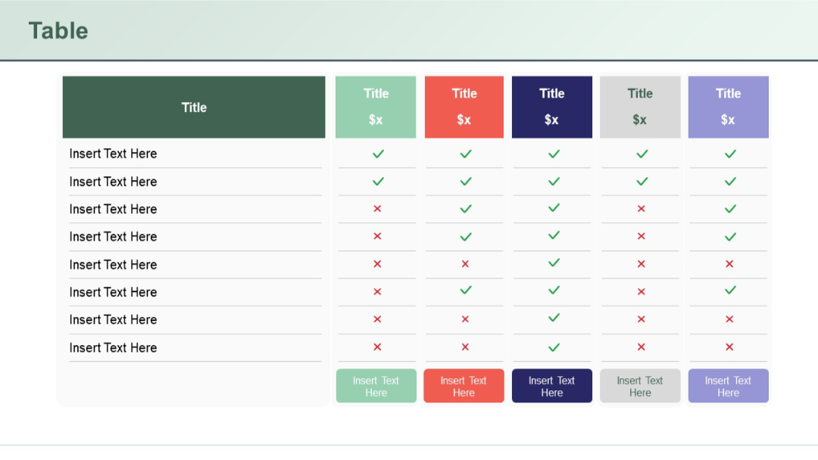
Task: Toggle the green check in the coral column, fourth row
Action: (x=464, y=236)
